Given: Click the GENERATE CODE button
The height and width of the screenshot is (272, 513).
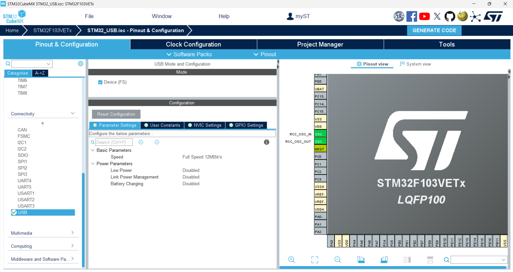Looking at the screenshot, I should click(434, 30).
